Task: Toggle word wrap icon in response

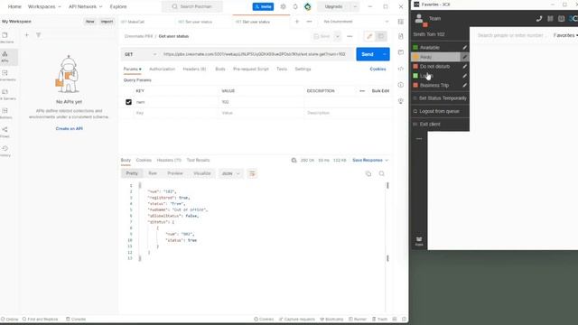Action: pos(252,173)
